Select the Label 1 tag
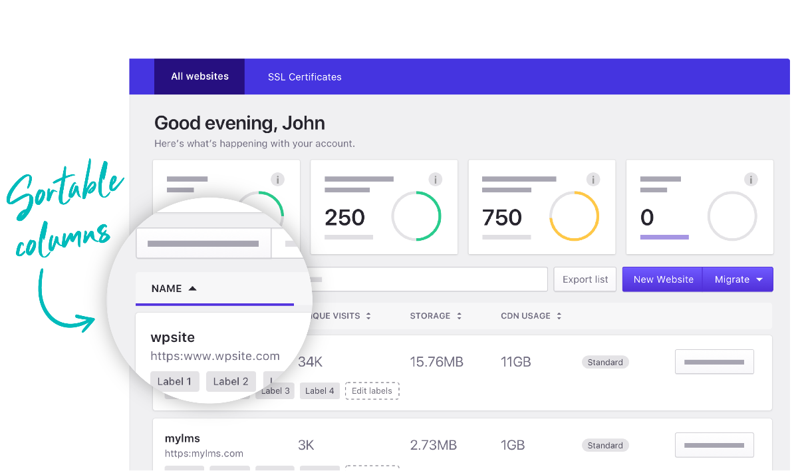Viewport: 798px width, 471px height. coord(174,381)
